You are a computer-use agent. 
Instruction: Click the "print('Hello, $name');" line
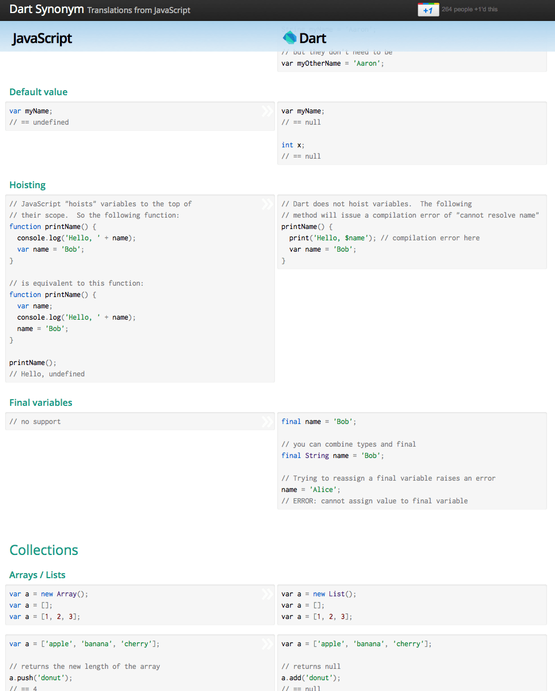coord(333,238)
